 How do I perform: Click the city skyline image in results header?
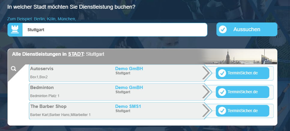coord(239,57)
